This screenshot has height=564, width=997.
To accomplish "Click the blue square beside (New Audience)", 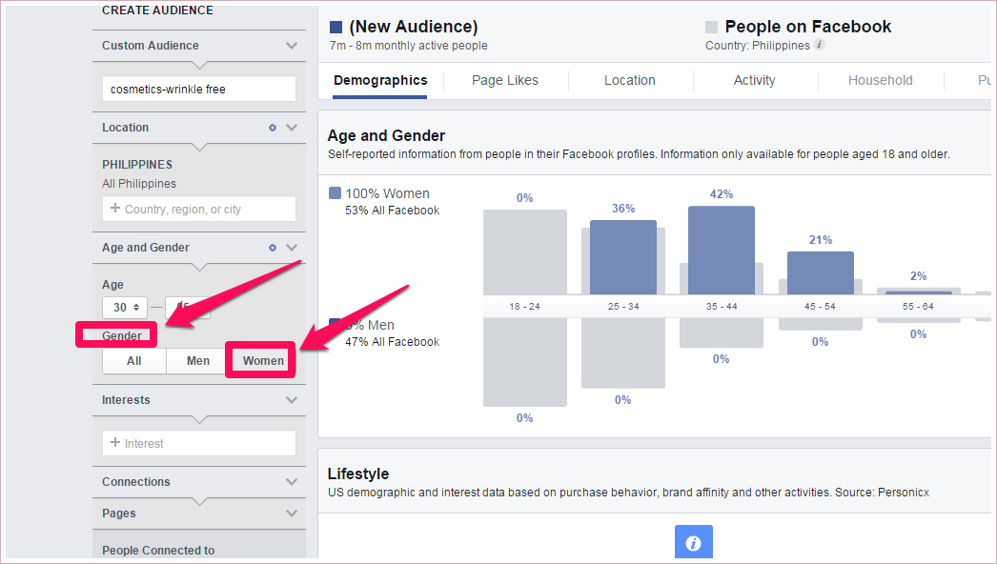I will click(336, 27).
